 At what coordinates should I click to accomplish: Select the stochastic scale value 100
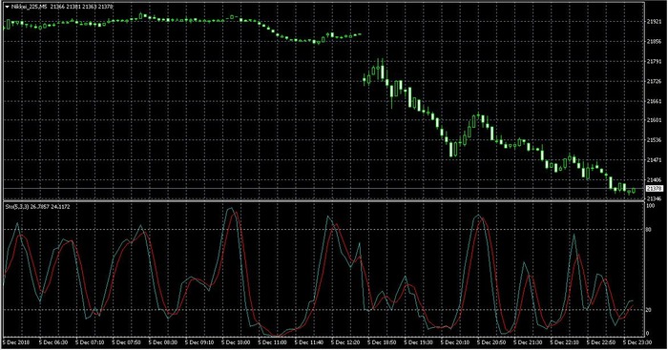click(x=651, y=206)
